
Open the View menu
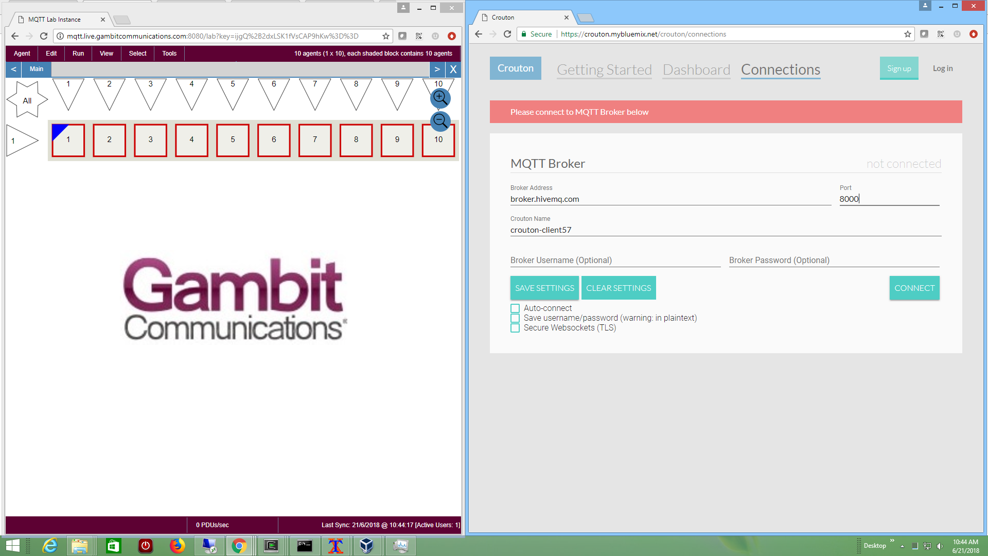(x=107, y=54)
